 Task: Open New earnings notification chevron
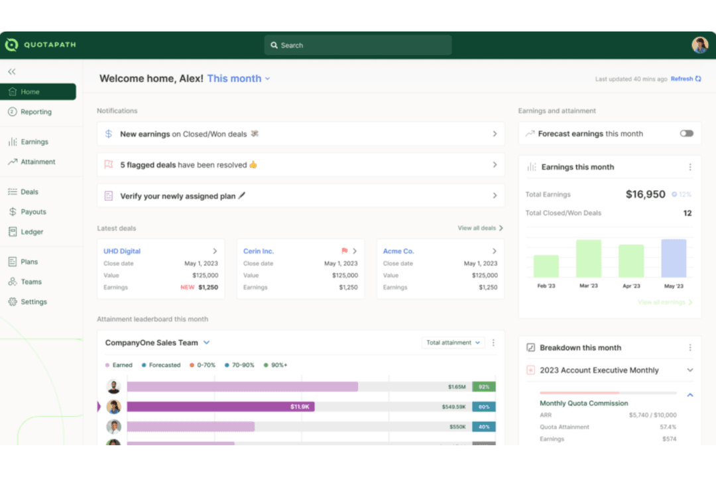point(495,134)
